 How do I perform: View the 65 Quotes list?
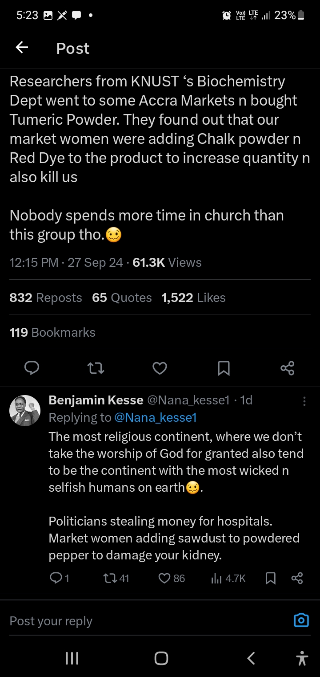point(122,298)
